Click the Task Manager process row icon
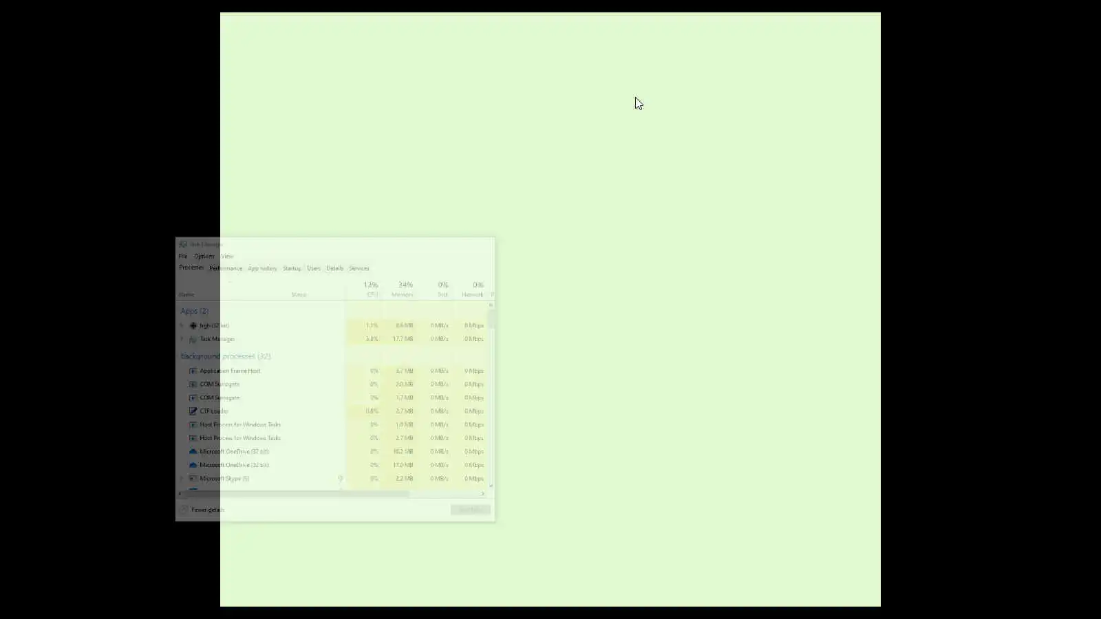The height and width of the screenshot is (619, 1101). (x=193, y=339)
